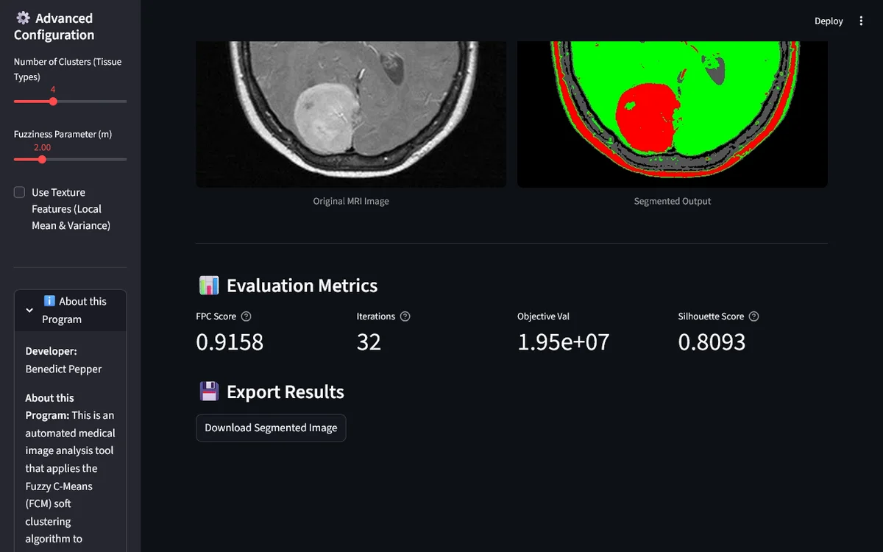Click the Iterations value 32
The height and width of the screenshot is (552, 883).
tap(369, 342)
